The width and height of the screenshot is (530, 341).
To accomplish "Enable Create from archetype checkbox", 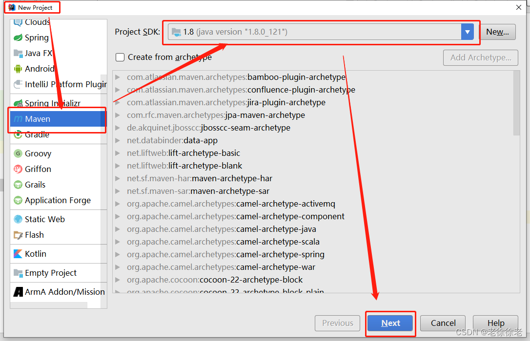I will 120,57.
